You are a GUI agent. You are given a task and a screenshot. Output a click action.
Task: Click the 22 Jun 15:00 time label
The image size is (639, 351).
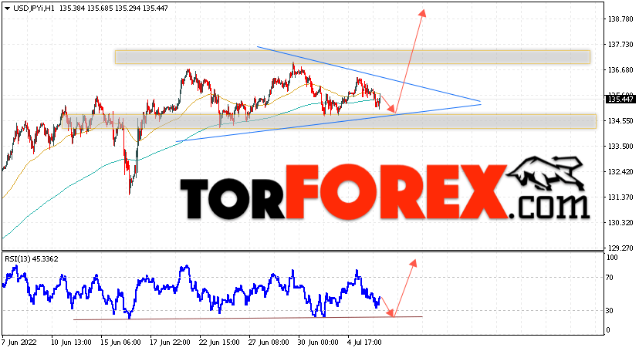[219, 342]
